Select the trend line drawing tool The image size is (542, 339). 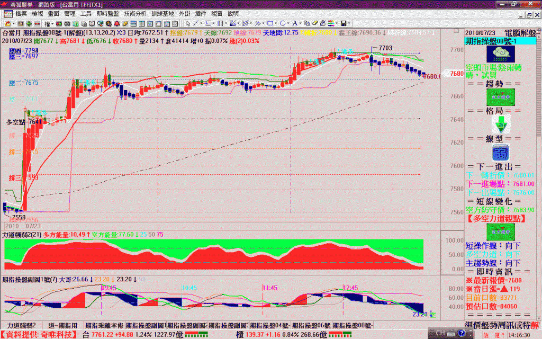(196, 23)
